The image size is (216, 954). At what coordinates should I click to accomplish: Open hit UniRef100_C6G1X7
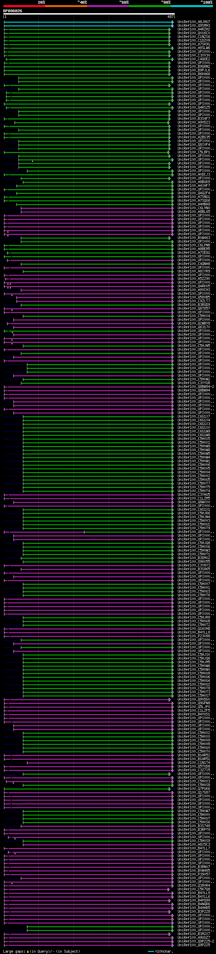[194, 417]
